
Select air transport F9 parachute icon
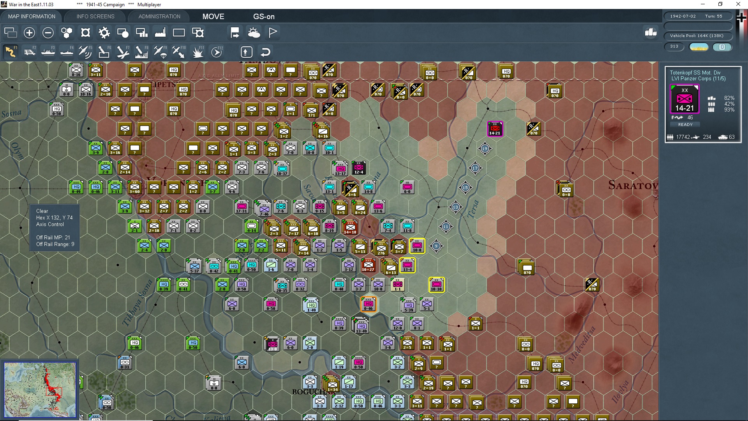click(160, 51)
